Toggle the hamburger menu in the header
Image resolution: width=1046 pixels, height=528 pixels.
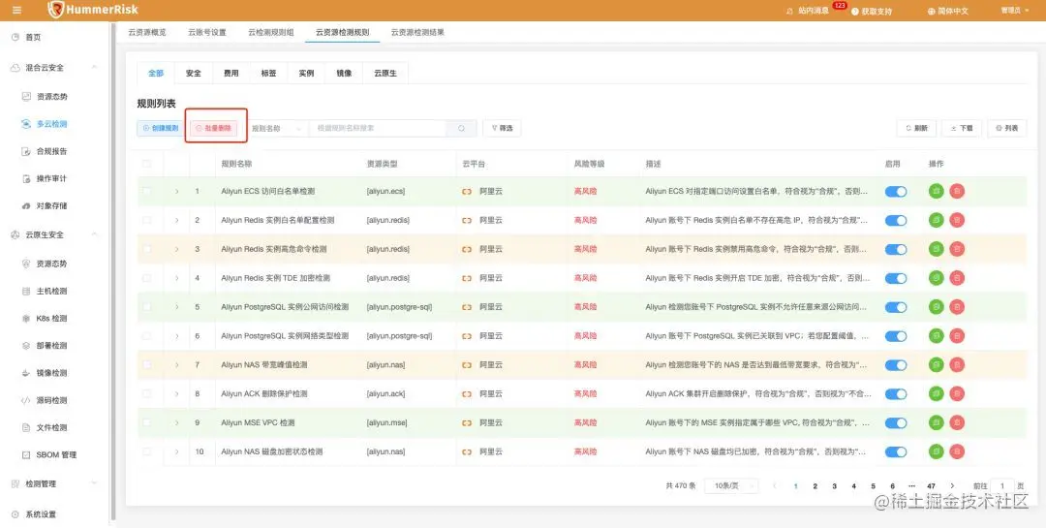point(16,10)
